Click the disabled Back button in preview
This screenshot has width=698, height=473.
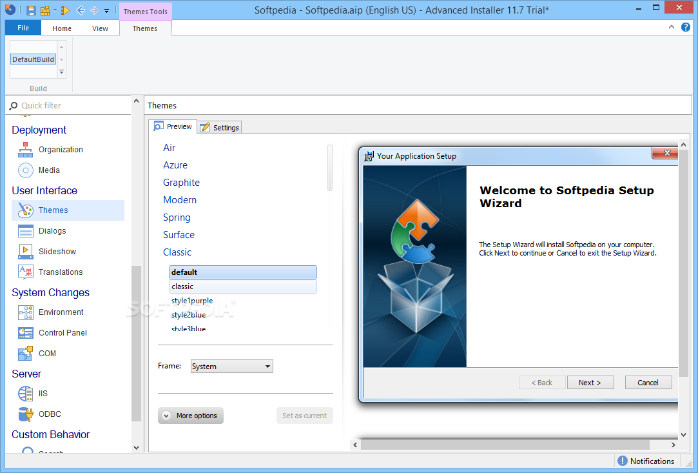pyautogui.click(x=542, y=383)
